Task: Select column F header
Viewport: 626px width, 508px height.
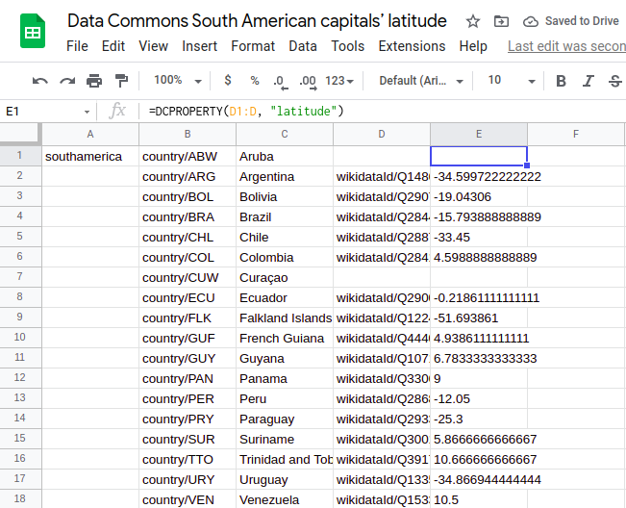Action: click(576, 134)
